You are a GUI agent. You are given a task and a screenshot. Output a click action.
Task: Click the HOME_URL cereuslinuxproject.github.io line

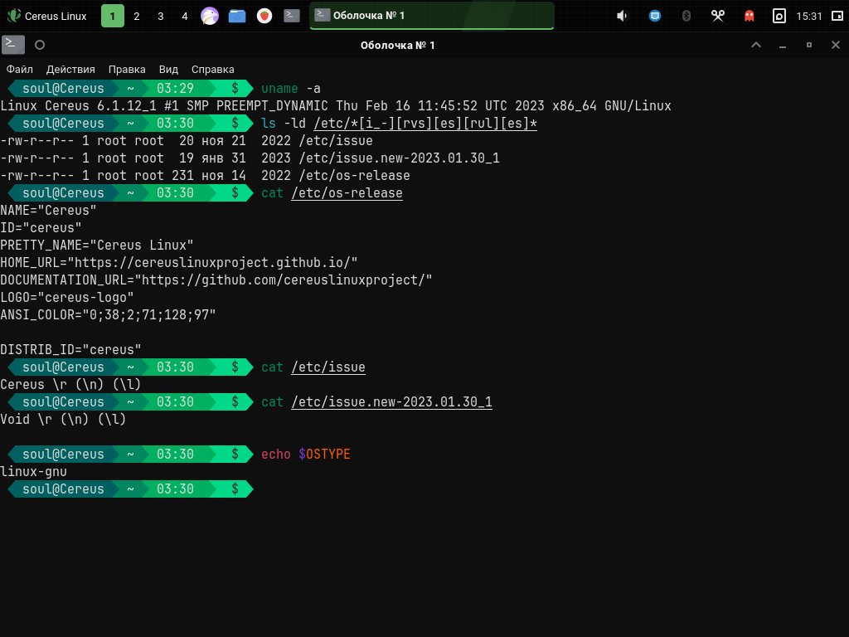[x=179, y=263]
